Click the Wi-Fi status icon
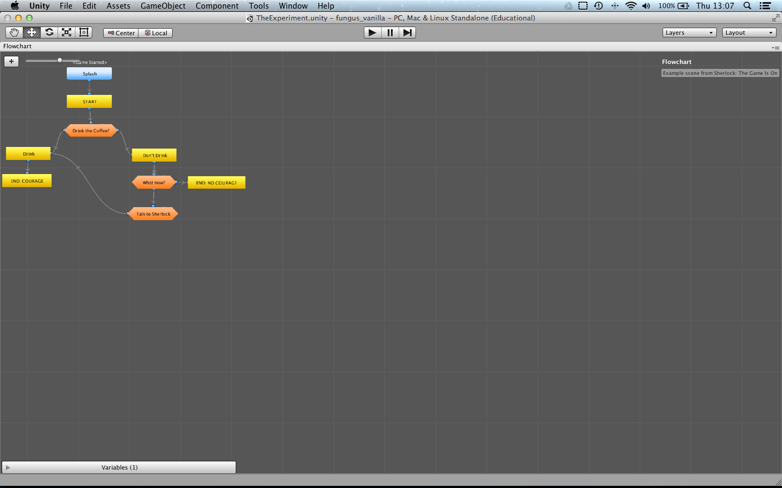This screenshot has width=782, height=488. point(630,6)
